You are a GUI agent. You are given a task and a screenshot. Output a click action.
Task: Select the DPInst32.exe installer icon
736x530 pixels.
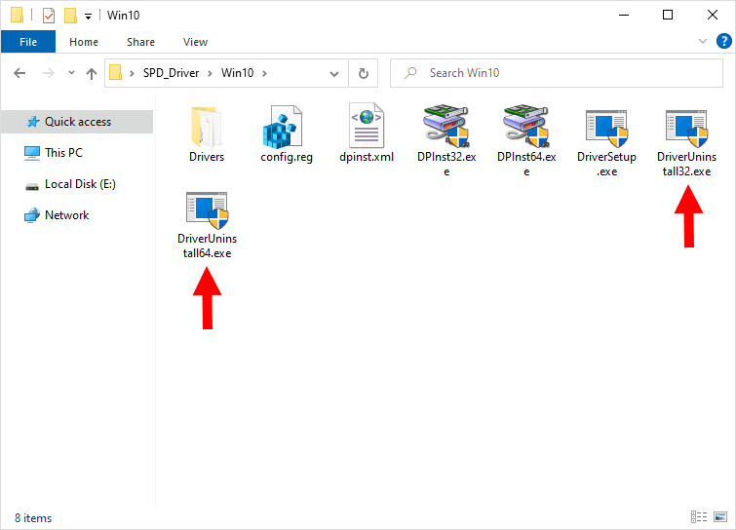click(x=445, y=126)
